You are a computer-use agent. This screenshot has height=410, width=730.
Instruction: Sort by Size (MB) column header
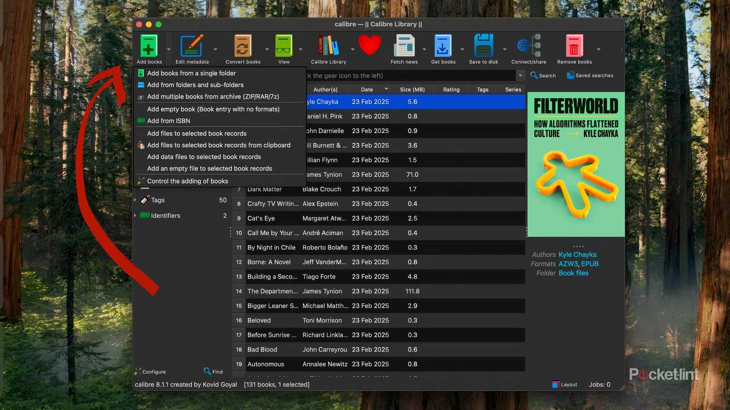412,89
